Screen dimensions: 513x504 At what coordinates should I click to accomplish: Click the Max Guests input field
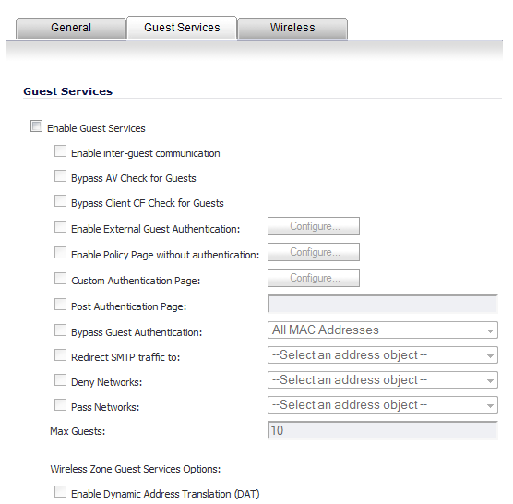pyautogui.click(x=383, y=430)
